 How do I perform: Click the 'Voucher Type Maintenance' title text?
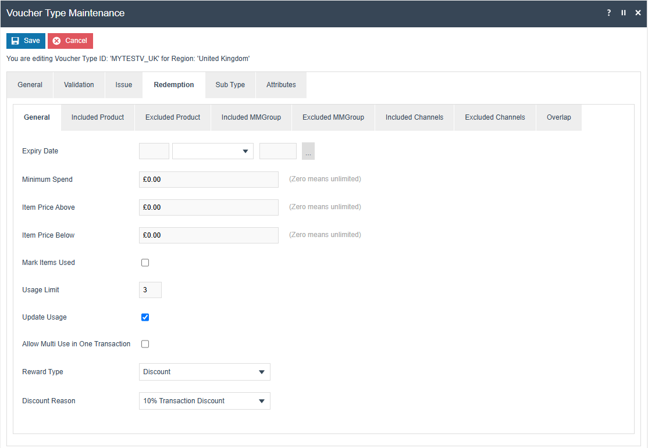click(65, 13)
